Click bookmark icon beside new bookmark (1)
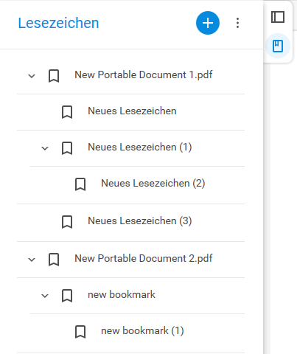 coord(80,332)
